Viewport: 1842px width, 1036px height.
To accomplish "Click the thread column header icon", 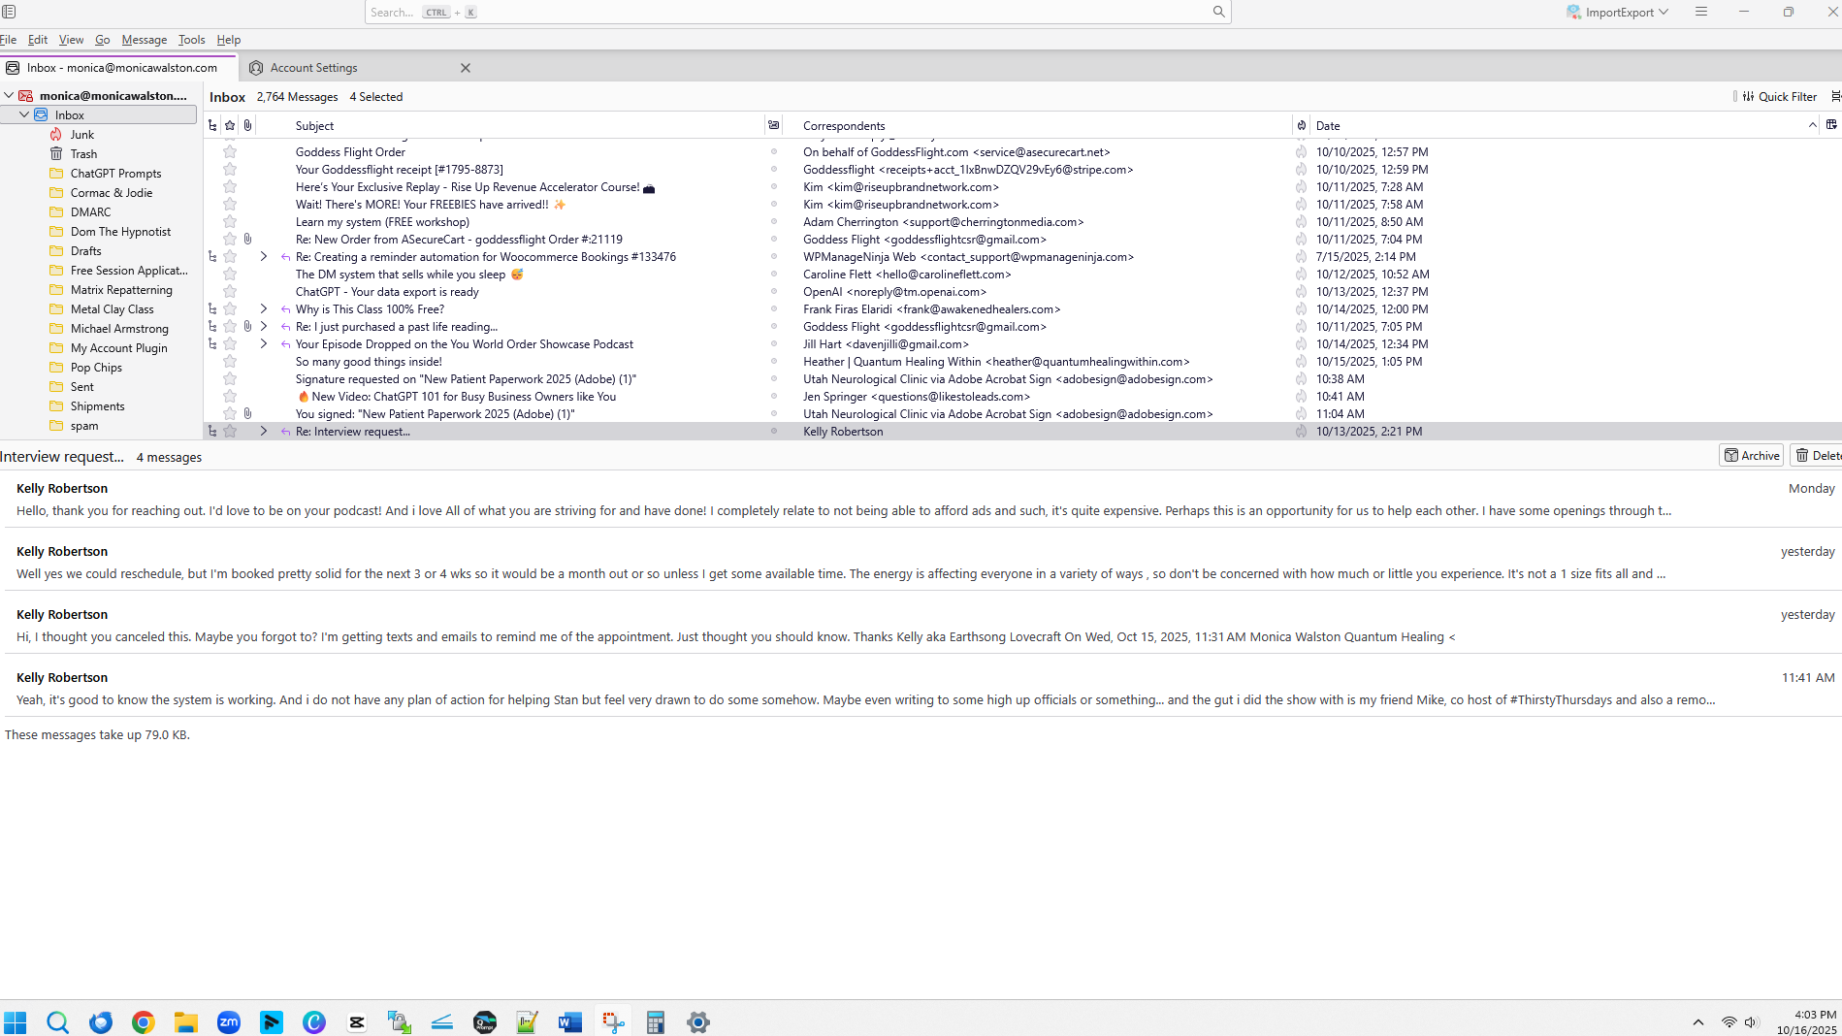I will 212,125.
